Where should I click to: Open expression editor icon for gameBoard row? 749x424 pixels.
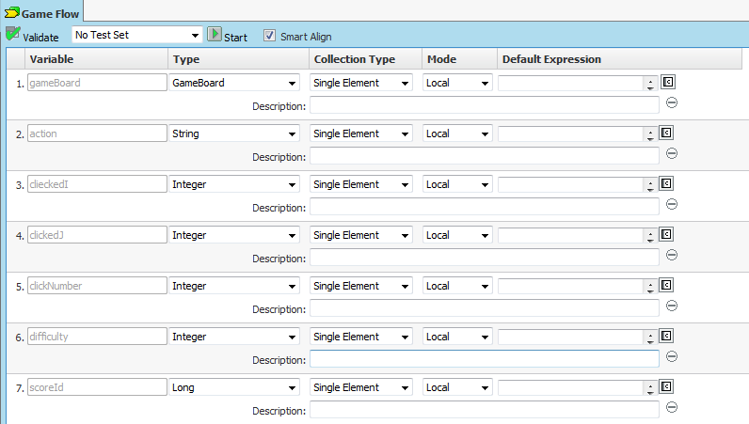tap(667, 82)
